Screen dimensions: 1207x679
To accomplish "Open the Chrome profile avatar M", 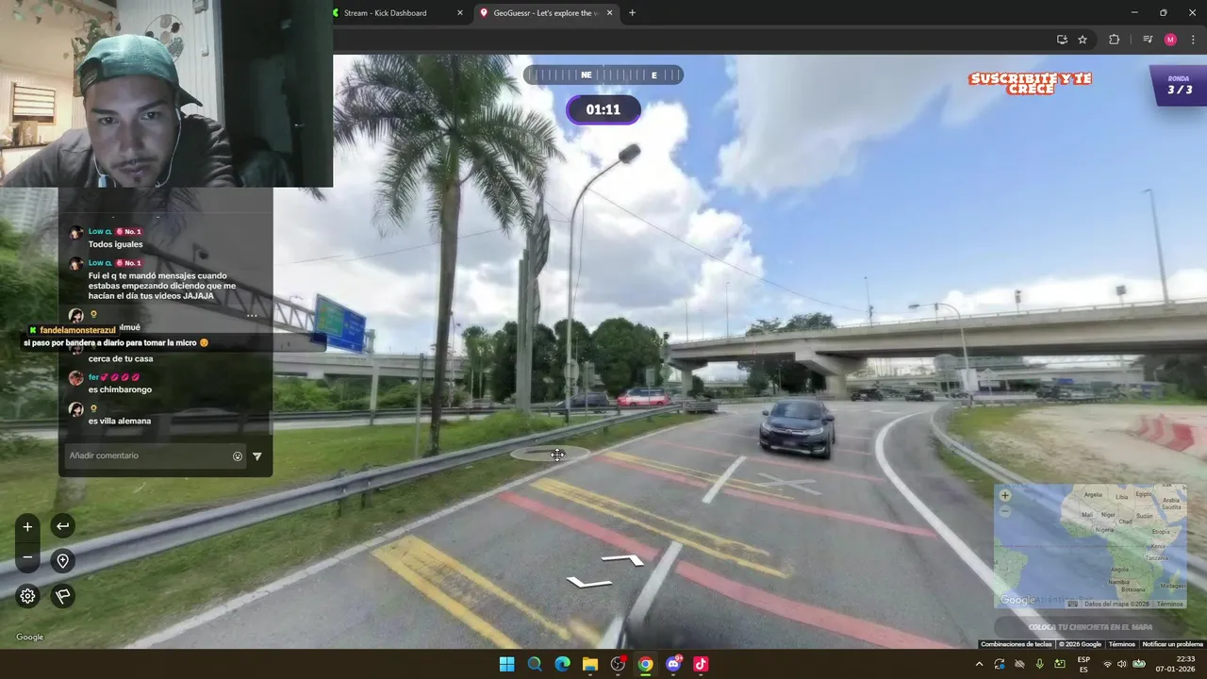I will (1170, 40).
